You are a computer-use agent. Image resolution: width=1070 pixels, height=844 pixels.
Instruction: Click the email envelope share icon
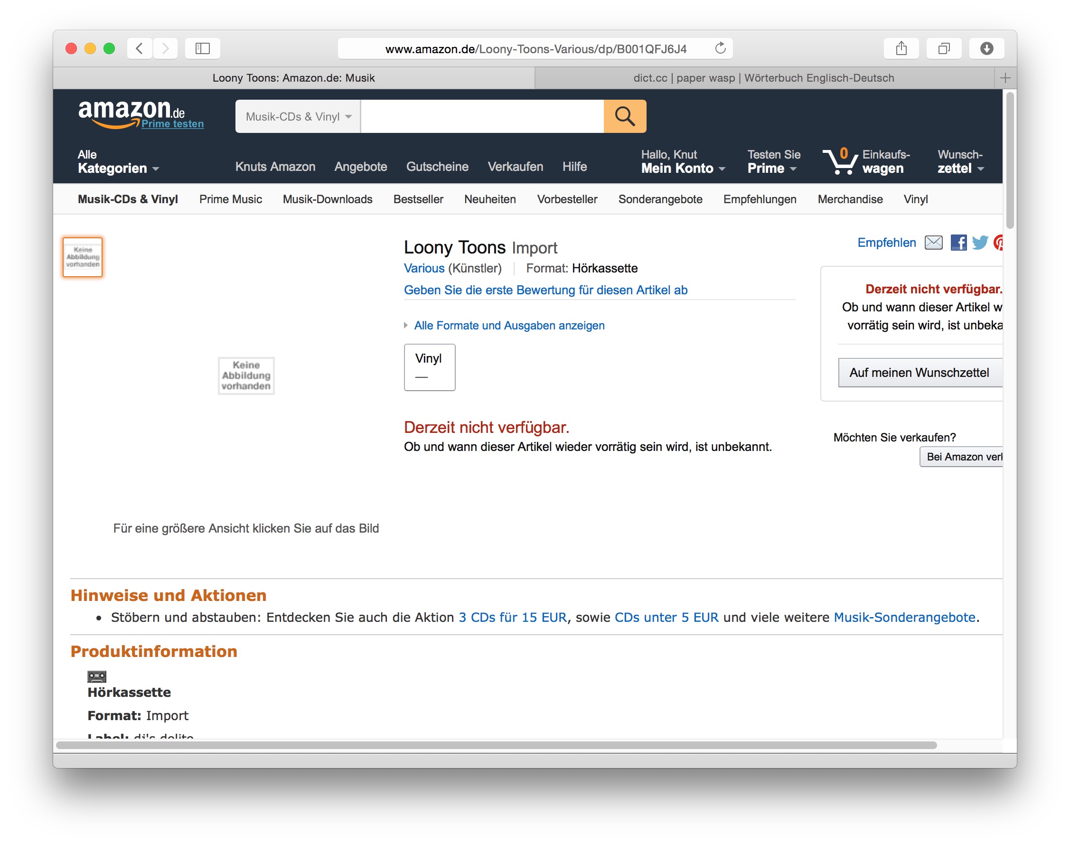(x=933, y=243)
